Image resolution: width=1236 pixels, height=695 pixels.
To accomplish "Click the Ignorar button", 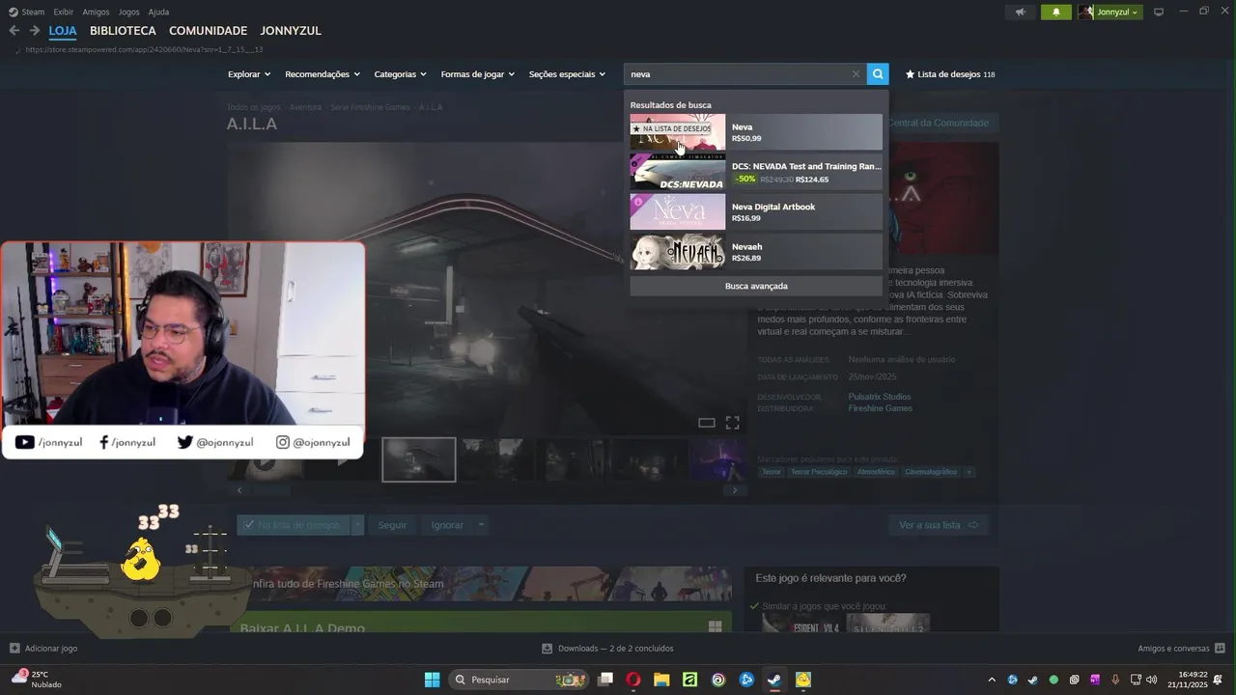I will (447, 525).
